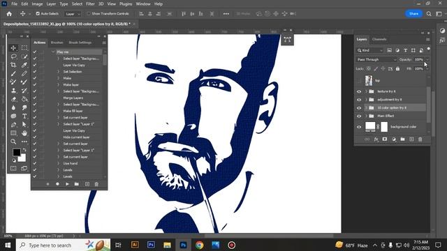Open the Auto-Select Layer dropdown
This screenshot has height=251, width=447.
tap(73, 14)
